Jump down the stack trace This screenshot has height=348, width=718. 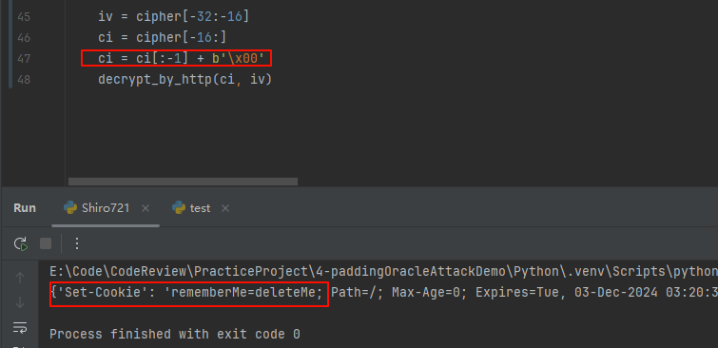(20, 302)
